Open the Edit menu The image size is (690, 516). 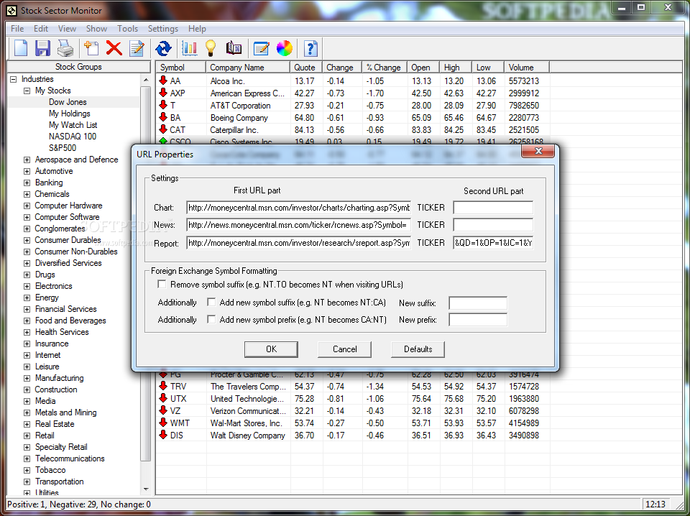coord(41,29)
